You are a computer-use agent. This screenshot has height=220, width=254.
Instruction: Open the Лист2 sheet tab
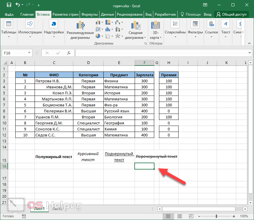click(57, 209)
